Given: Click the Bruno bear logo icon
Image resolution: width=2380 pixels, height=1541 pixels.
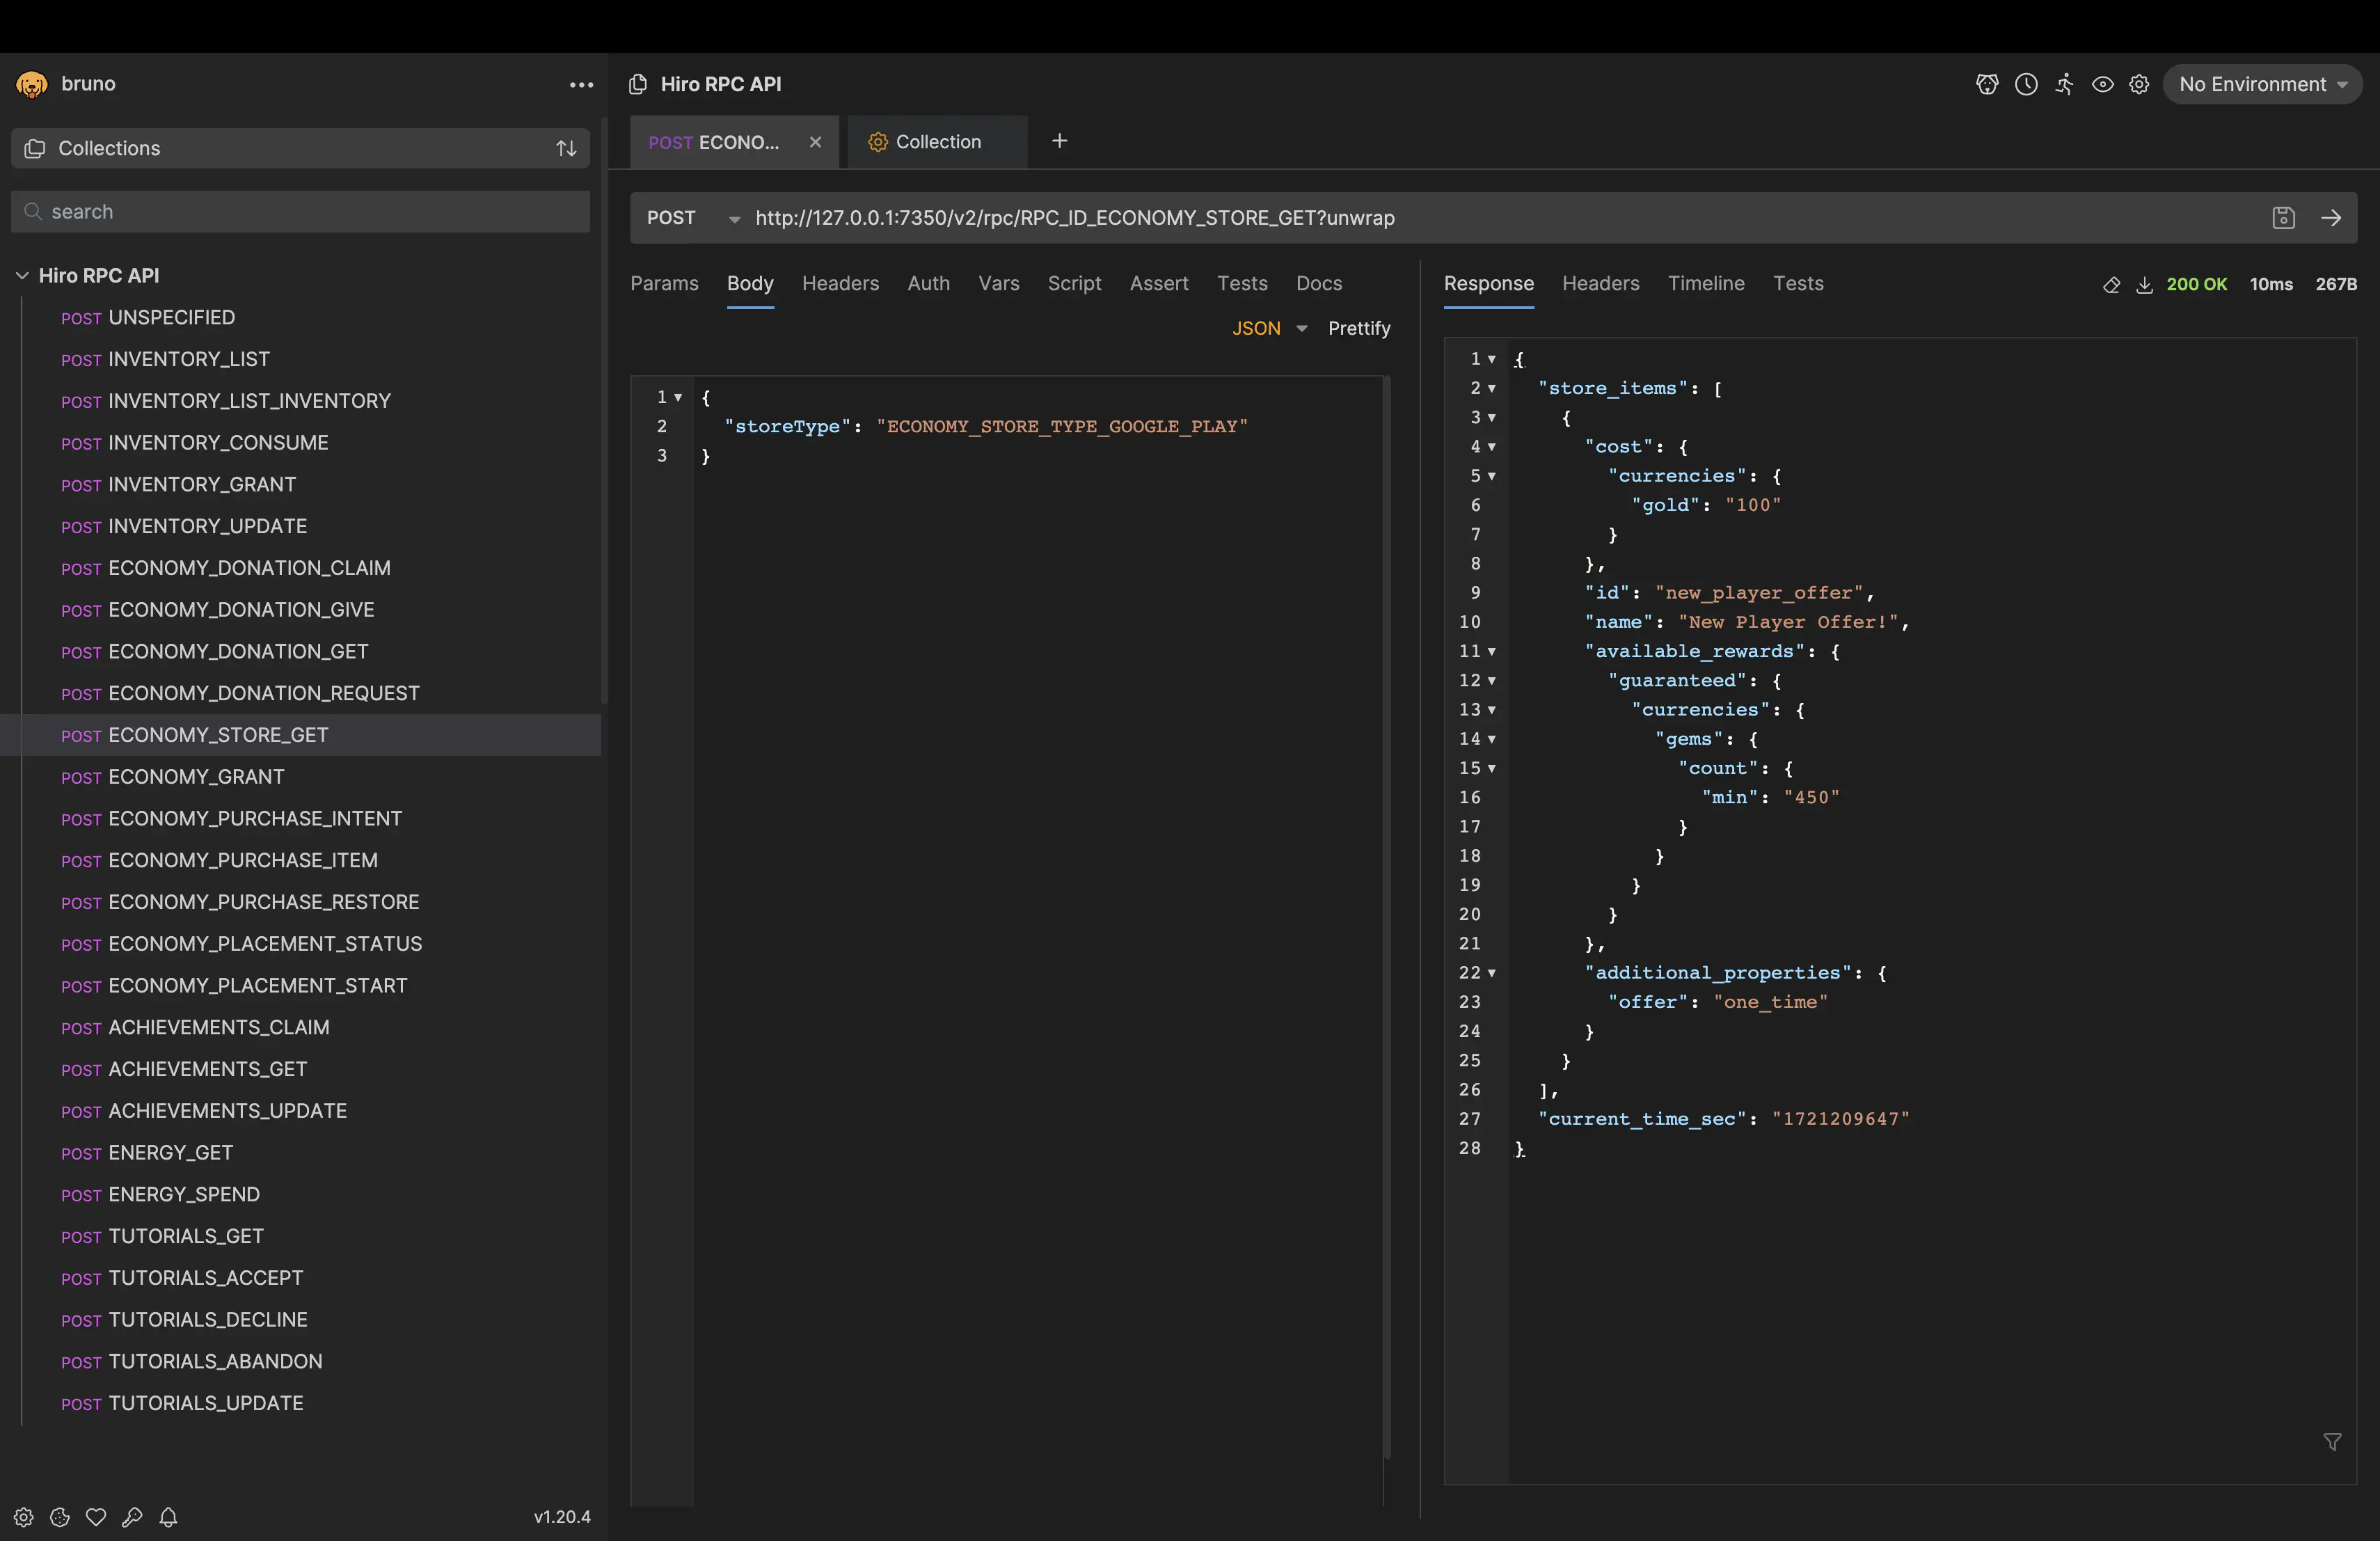Looking at the screenshot, I should pos(31,84).
